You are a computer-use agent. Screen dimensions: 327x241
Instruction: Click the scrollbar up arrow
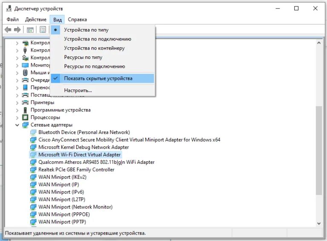(x=318, y=43)
